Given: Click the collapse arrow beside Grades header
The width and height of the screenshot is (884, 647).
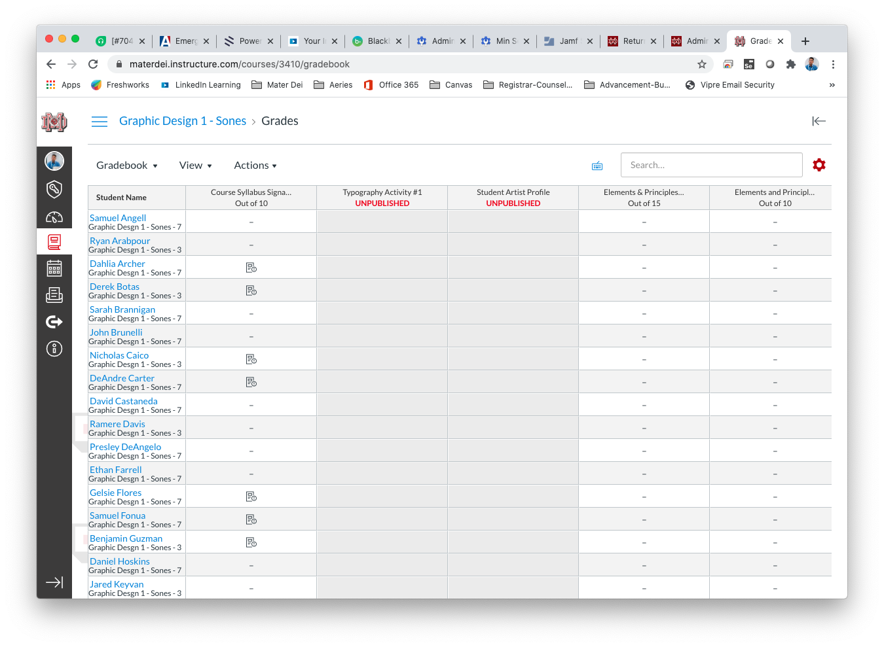Looking at the screenshot, I should (819, 121).
